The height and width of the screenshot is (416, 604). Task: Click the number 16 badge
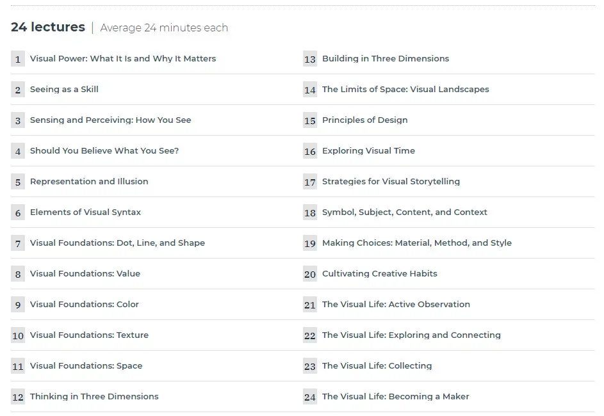pos(310,151)
